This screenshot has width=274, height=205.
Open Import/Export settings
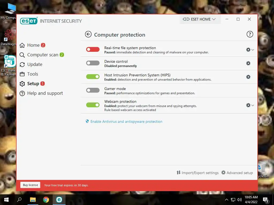197,173
